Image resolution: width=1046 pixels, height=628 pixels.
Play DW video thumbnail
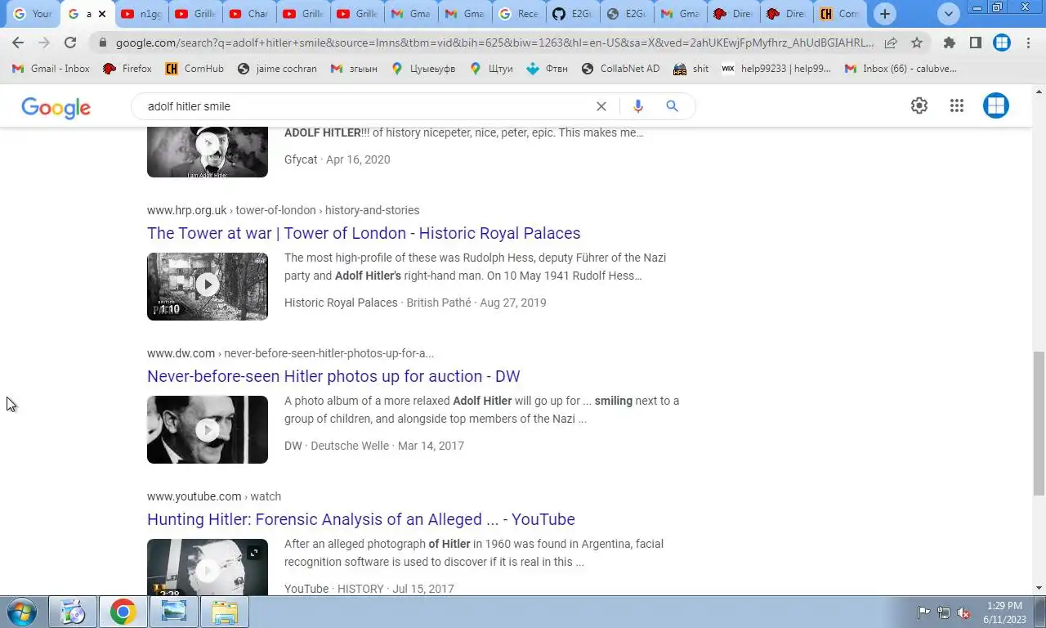(x=208, y=429)
